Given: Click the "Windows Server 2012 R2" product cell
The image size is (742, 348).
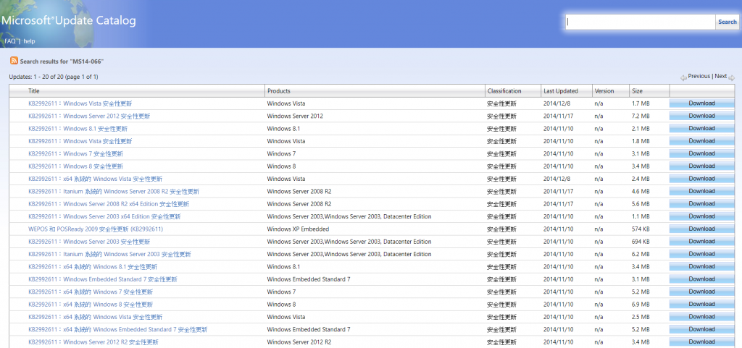Looking at the screenshot, I should [x=299, y=342].
